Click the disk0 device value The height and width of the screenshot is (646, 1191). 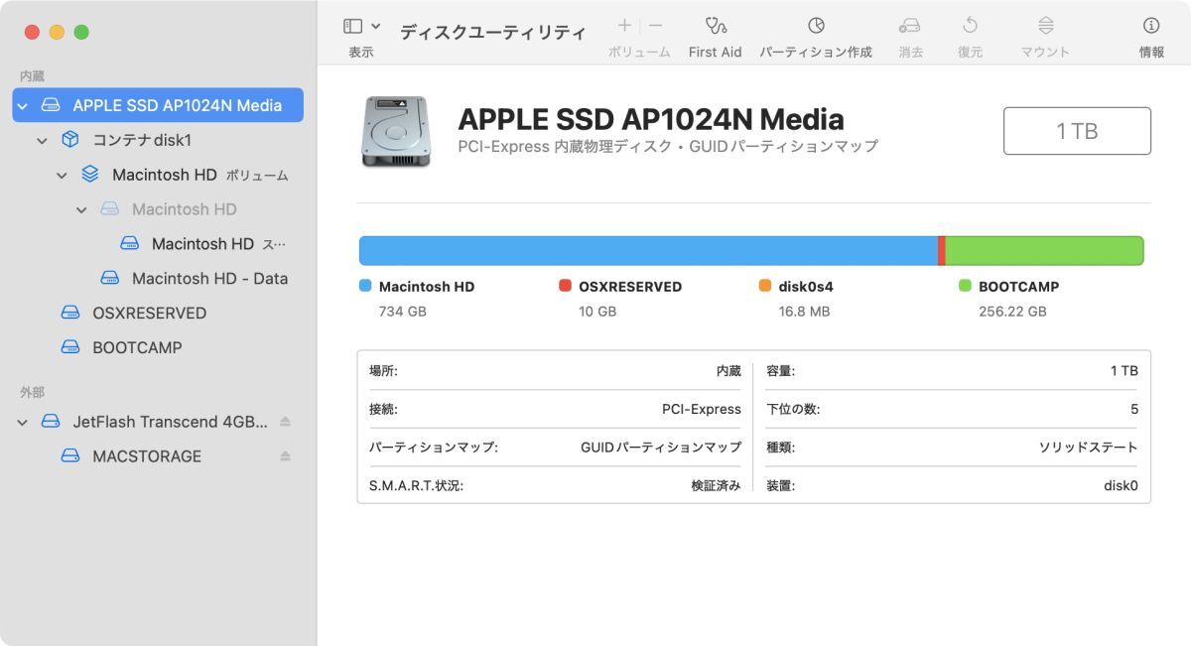[1121, 486]
